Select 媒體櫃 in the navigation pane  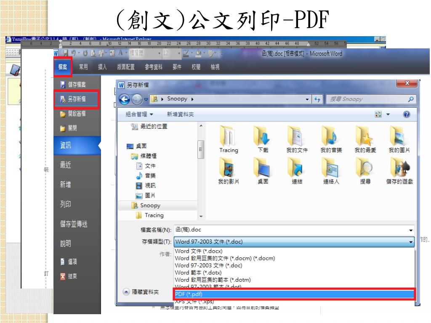pyautogui.click(x=144, y=156)
